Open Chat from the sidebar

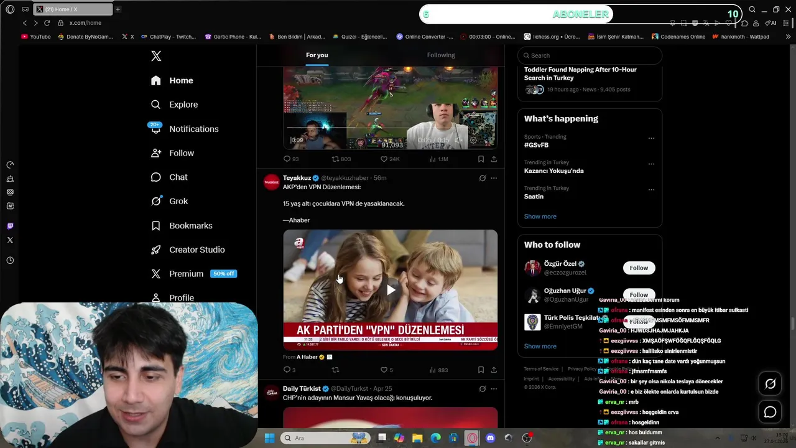[x=169, y=177]
